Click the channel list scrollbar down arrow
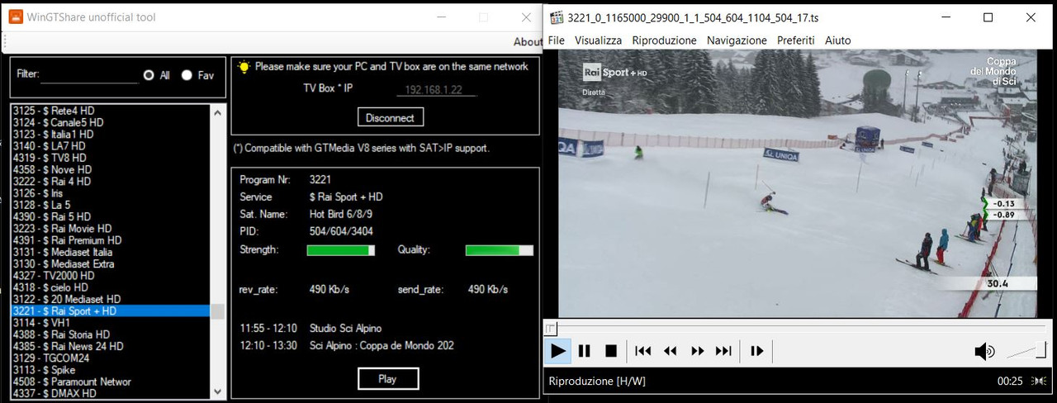1057x403 pixels. 218,391
